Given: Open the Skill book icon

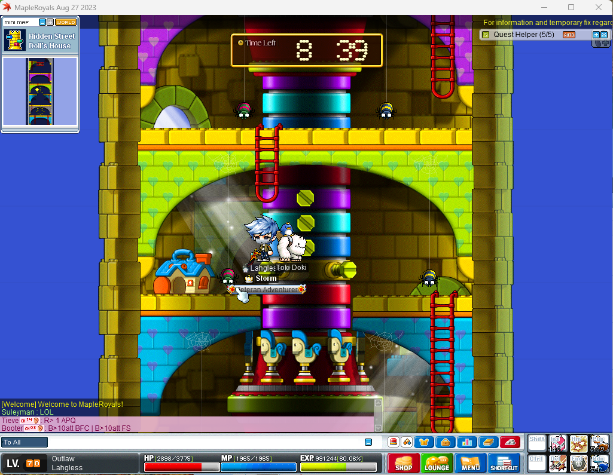Looking at the screenshot, I should [487, 442].
